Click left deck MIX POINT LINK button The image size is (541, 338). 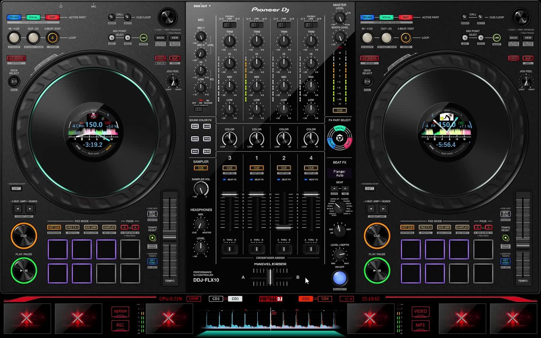(x=143, y=38)
